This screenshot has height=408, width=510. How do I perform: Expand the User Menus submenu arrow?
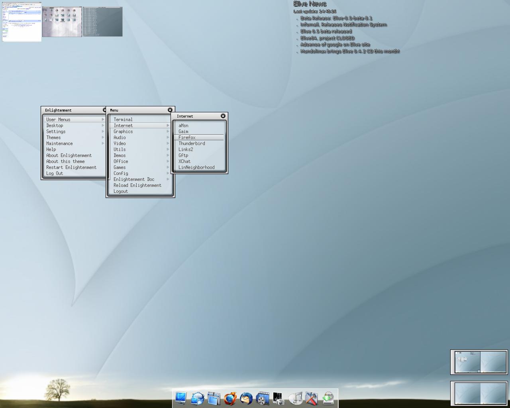click(x=103, y=120)
